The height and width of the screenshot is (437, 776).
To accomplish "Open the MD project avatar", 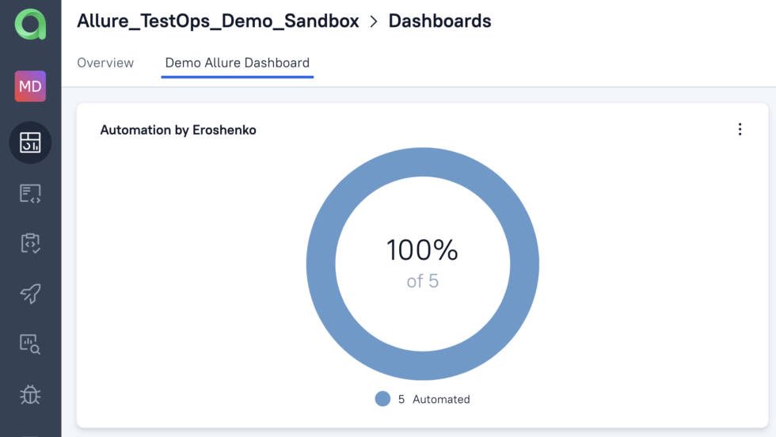I will (x=30, y=86).
